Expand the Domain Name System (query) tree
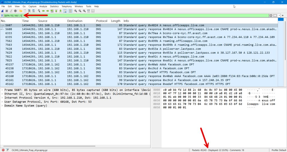Viewport: 287px width, 152px height. point(2,106)
